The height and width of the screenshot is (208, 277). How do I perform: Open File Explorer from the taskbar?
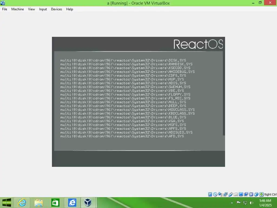[x=39, y=203]
